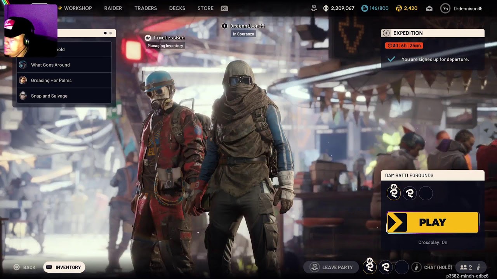Open the WORKSHOP tab
This screenshot has height=279, width=497.
pos(78,8)
